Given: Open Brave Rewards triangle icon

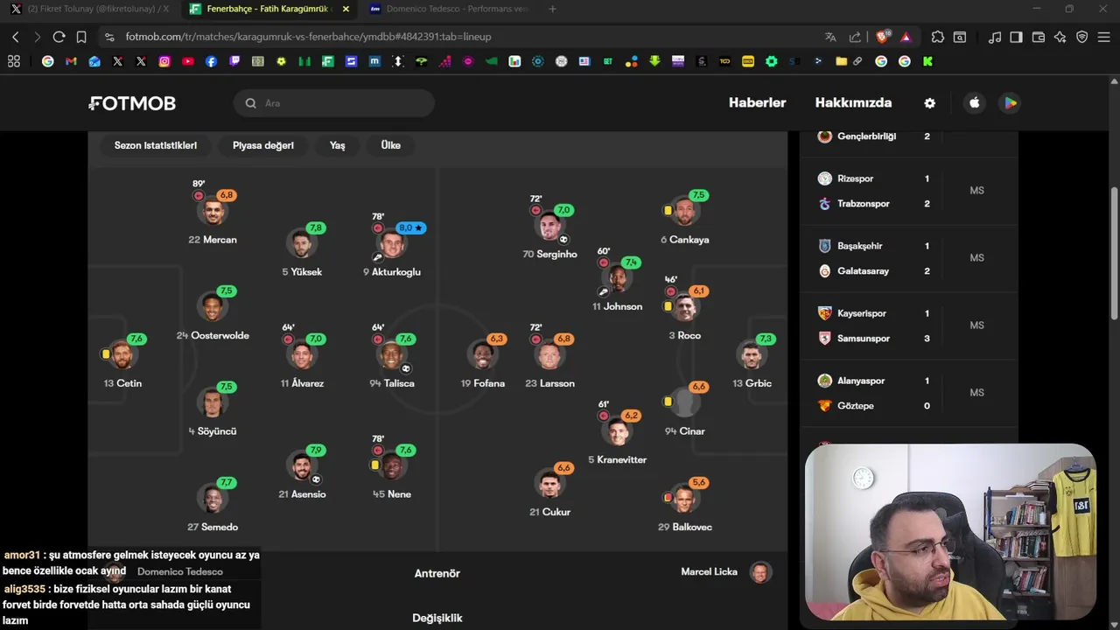Looking at the screenshot, I should pyautogui.click(x=906, y=37).
